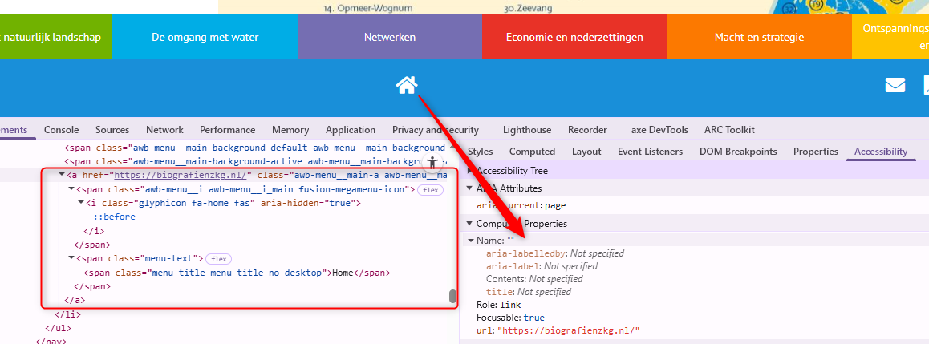The height and width of the screenshot is (344, 929).
Task: Click the biografienzkg.nl href link in the DOM
Action: click(183, 175)
